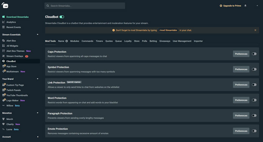Click the App Store sidebar icon
The image size is (263, 142).
click(4, 66)
